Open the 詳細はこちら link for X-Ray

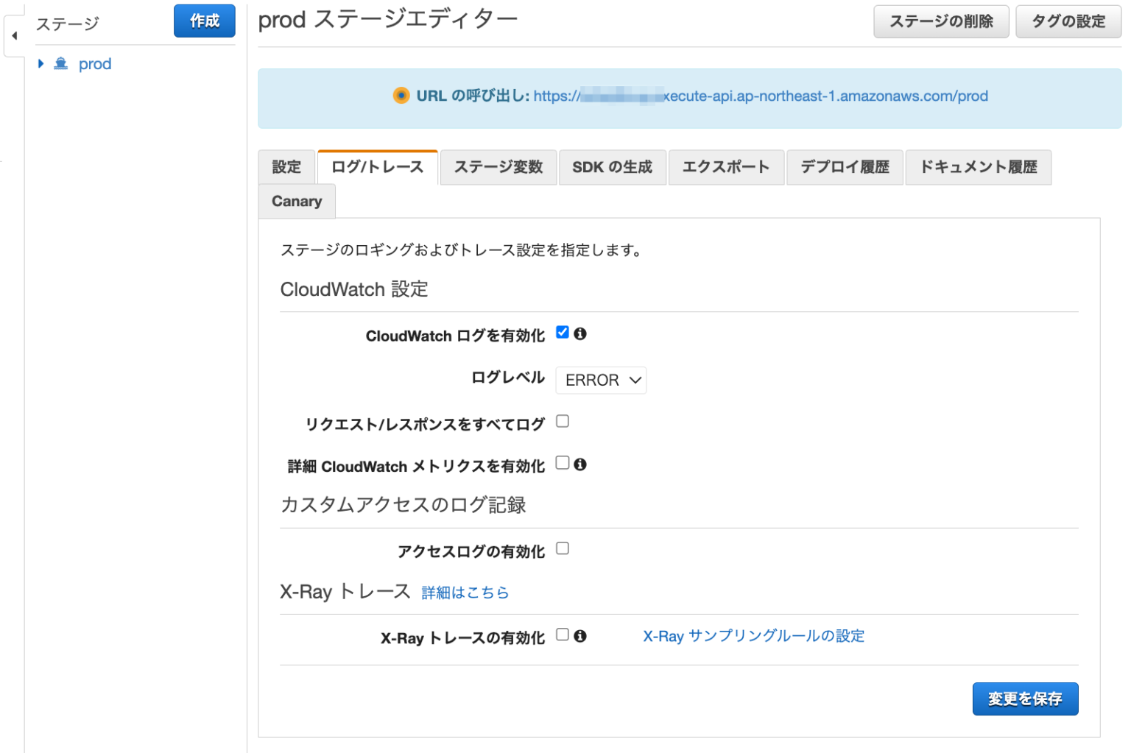point(465,592)
